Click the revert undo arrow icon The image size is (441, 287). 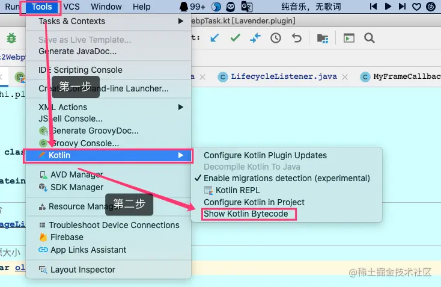(x=296, y=38)
